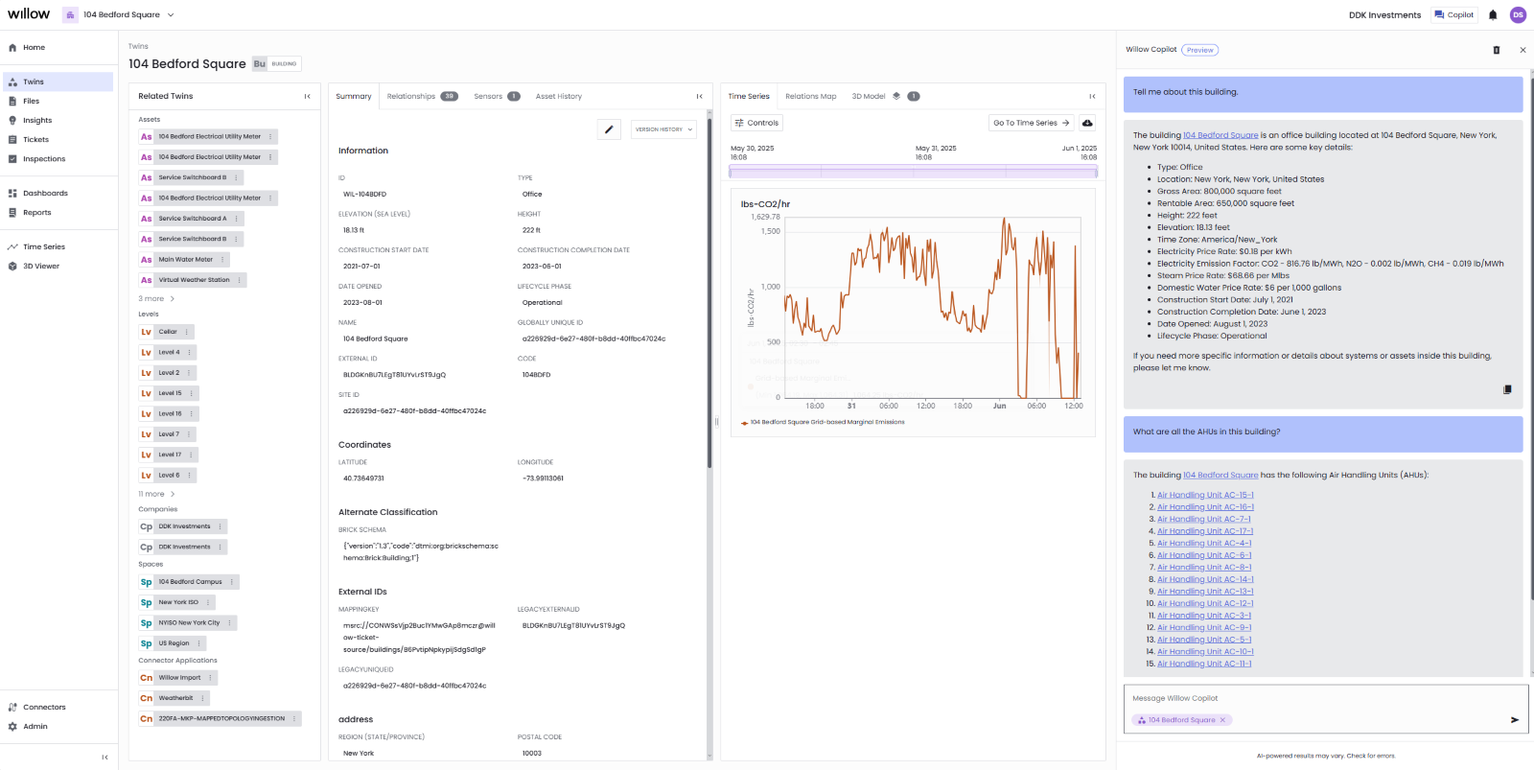The image size is (1534, 770).
Task: Open the Asset History tab
Action: pos(559,96)
